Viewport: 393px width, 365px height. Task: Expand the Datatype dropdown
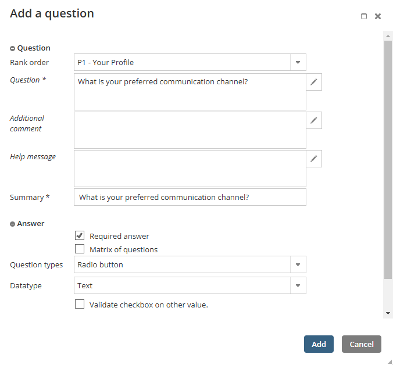(298, 285)
